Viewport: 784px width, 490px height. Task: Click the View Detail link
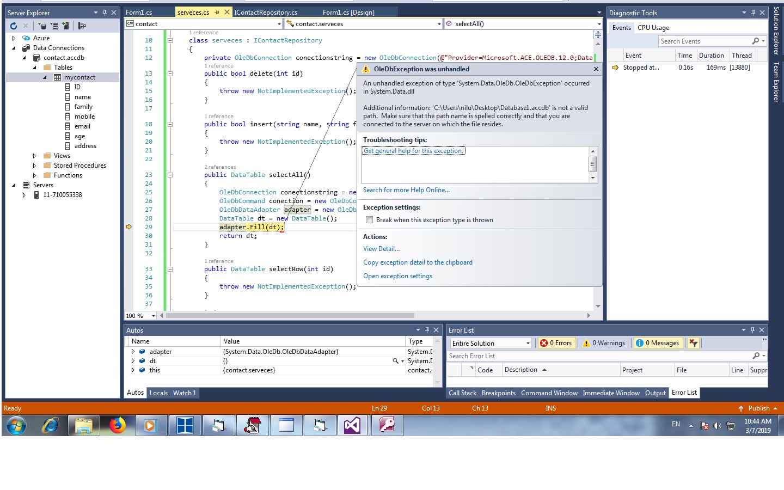coord(381,249)
